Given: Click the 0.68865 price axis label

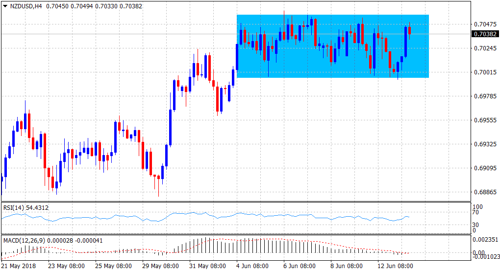Looking at the screenshot, I should point(484,192).
